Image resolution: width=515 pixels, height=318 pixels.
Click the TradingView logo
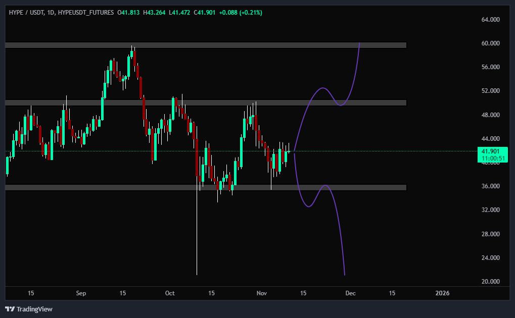29,309
